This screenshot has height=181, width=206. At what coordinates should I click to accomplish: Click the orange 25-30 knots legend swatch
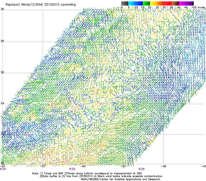click(x=161, y=3)
